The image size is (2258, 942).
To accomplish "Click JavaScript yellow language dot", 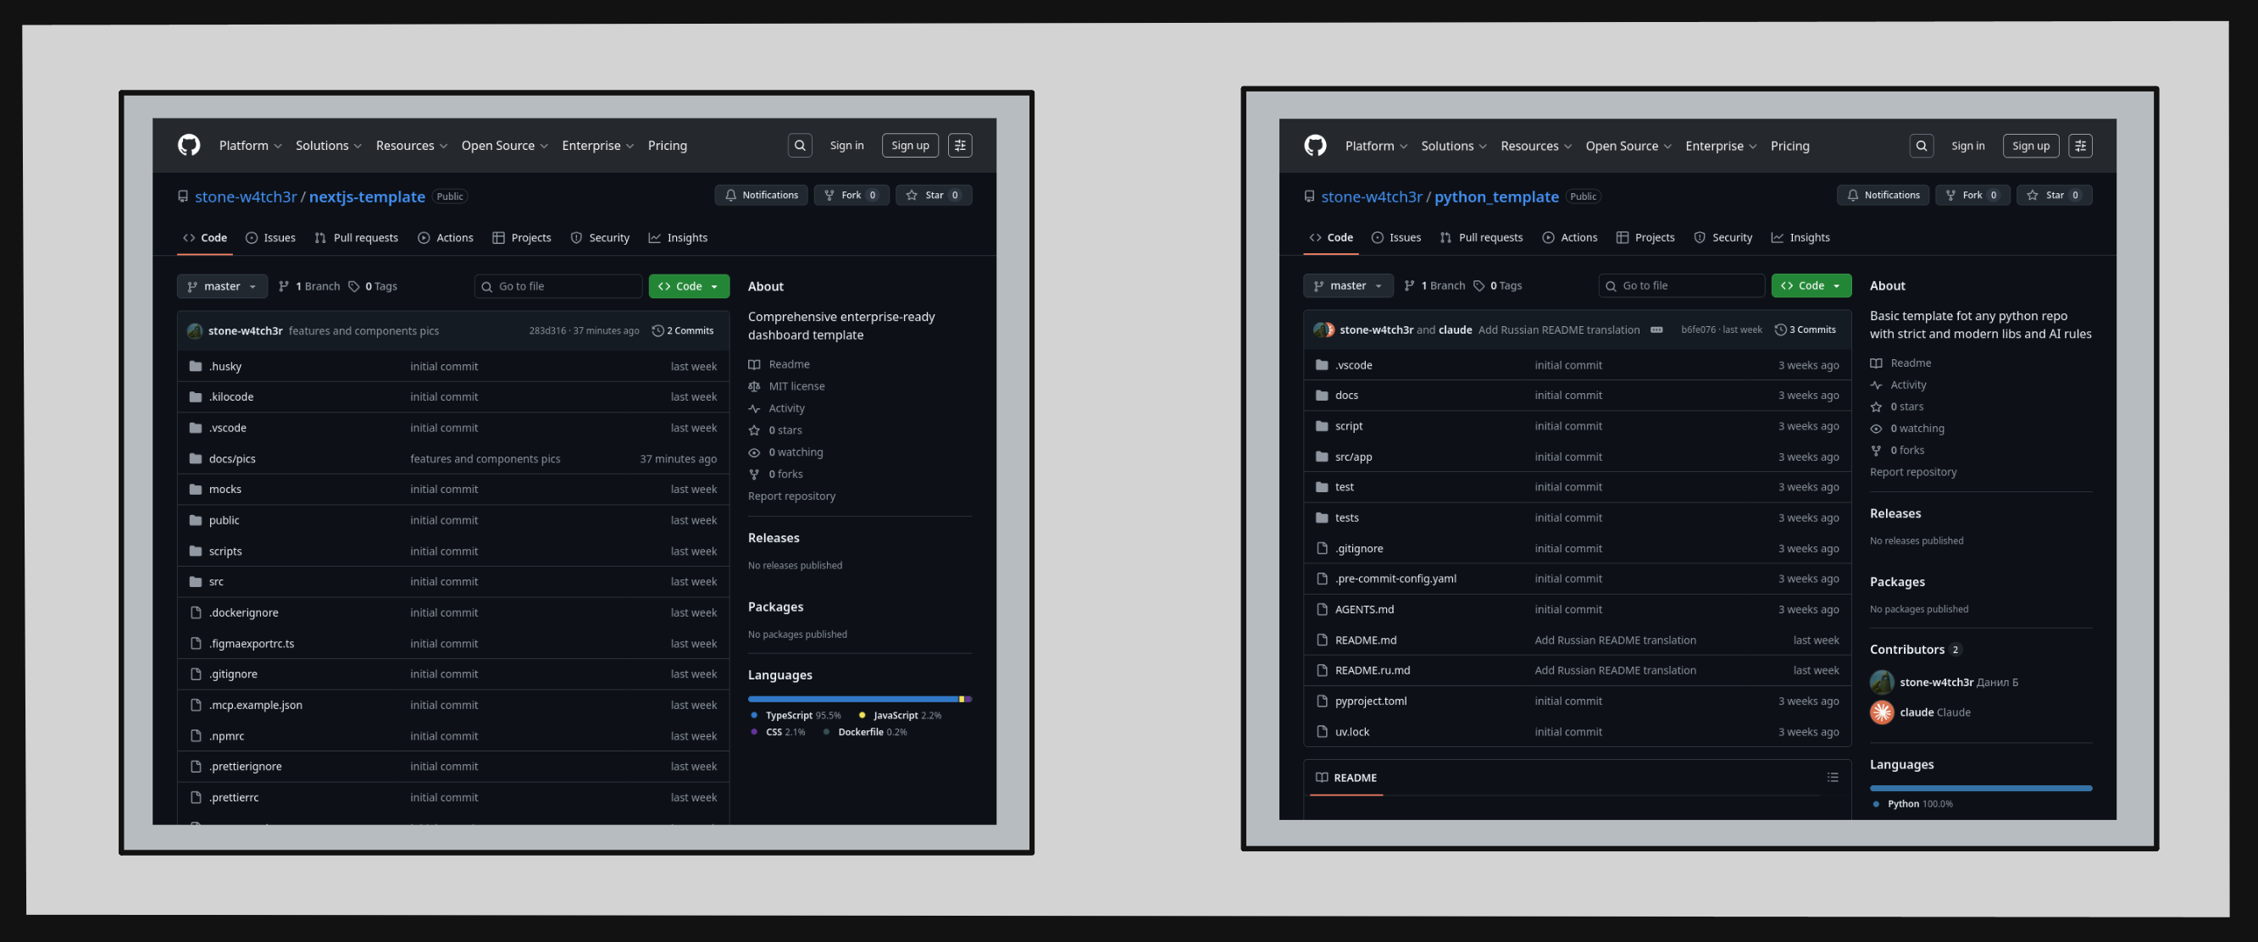I will (x=862, y=716).
